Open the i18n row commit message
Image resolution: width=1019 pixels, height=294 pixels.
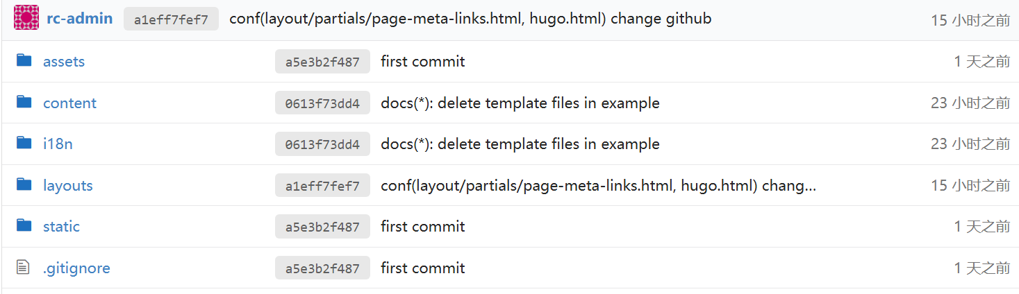(x=520, y=144)
